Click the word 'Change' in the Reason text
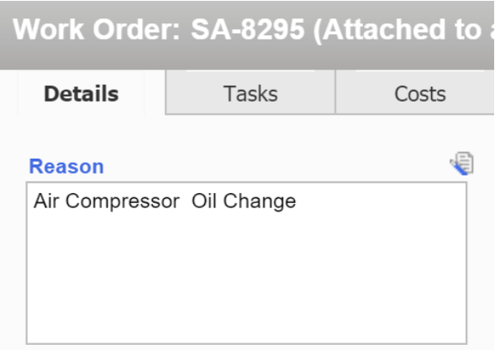This screenshot has height=350, width=495. click(x=260, y=201)
